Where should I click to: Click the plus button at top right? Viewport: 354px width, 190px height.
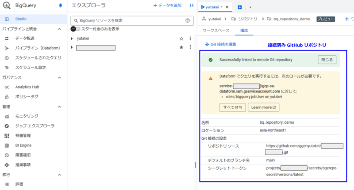pyautogui.click(x=347, y=19)
